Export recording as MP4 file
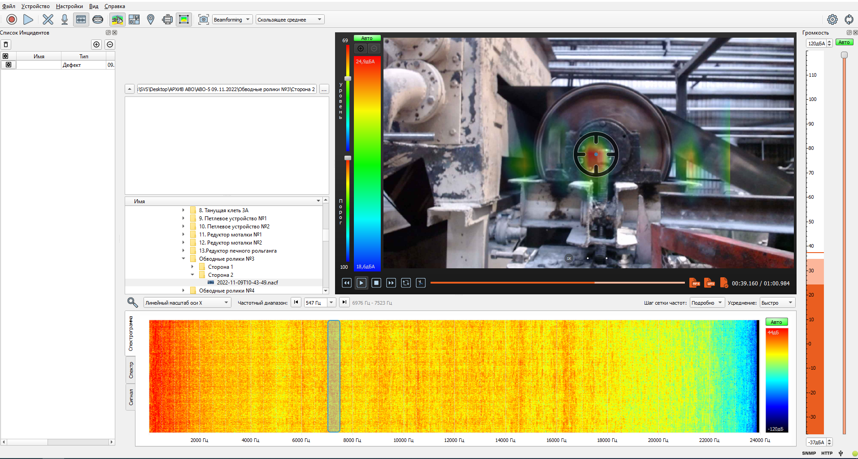The width and height of the screenshot is (858, 459). [694, 283]
